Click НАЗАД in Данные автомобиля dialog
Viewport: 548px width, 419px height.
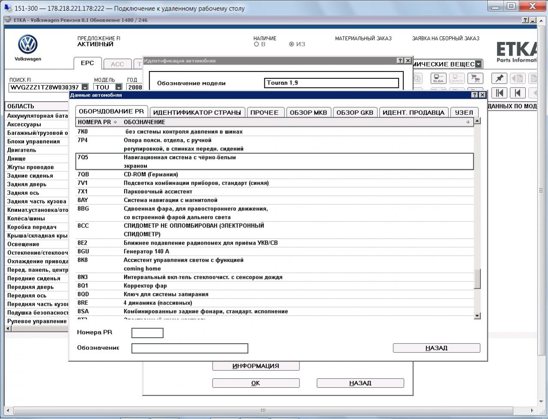[437, 348]
